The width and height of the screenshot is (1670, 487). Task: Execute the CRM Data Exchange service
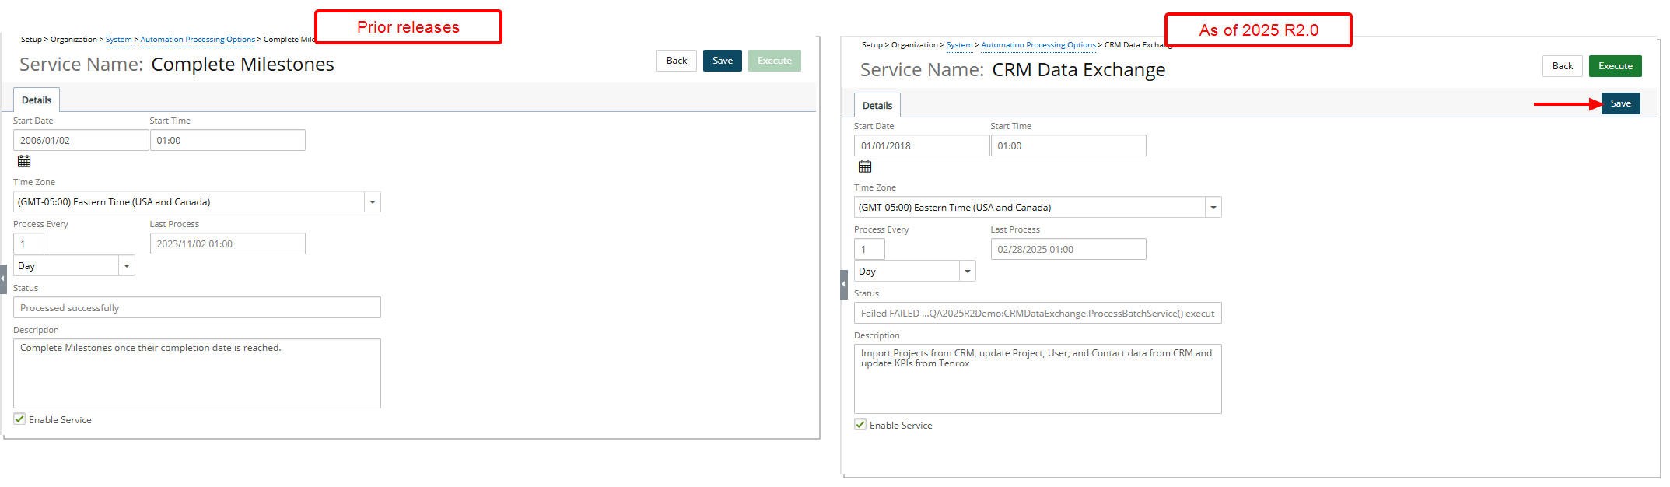click(x=1616, y=66)
